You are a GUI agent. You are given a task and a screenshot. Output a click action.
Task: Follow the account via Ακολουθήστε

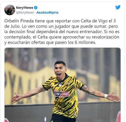pyautogui.click(x=47, y=13)
